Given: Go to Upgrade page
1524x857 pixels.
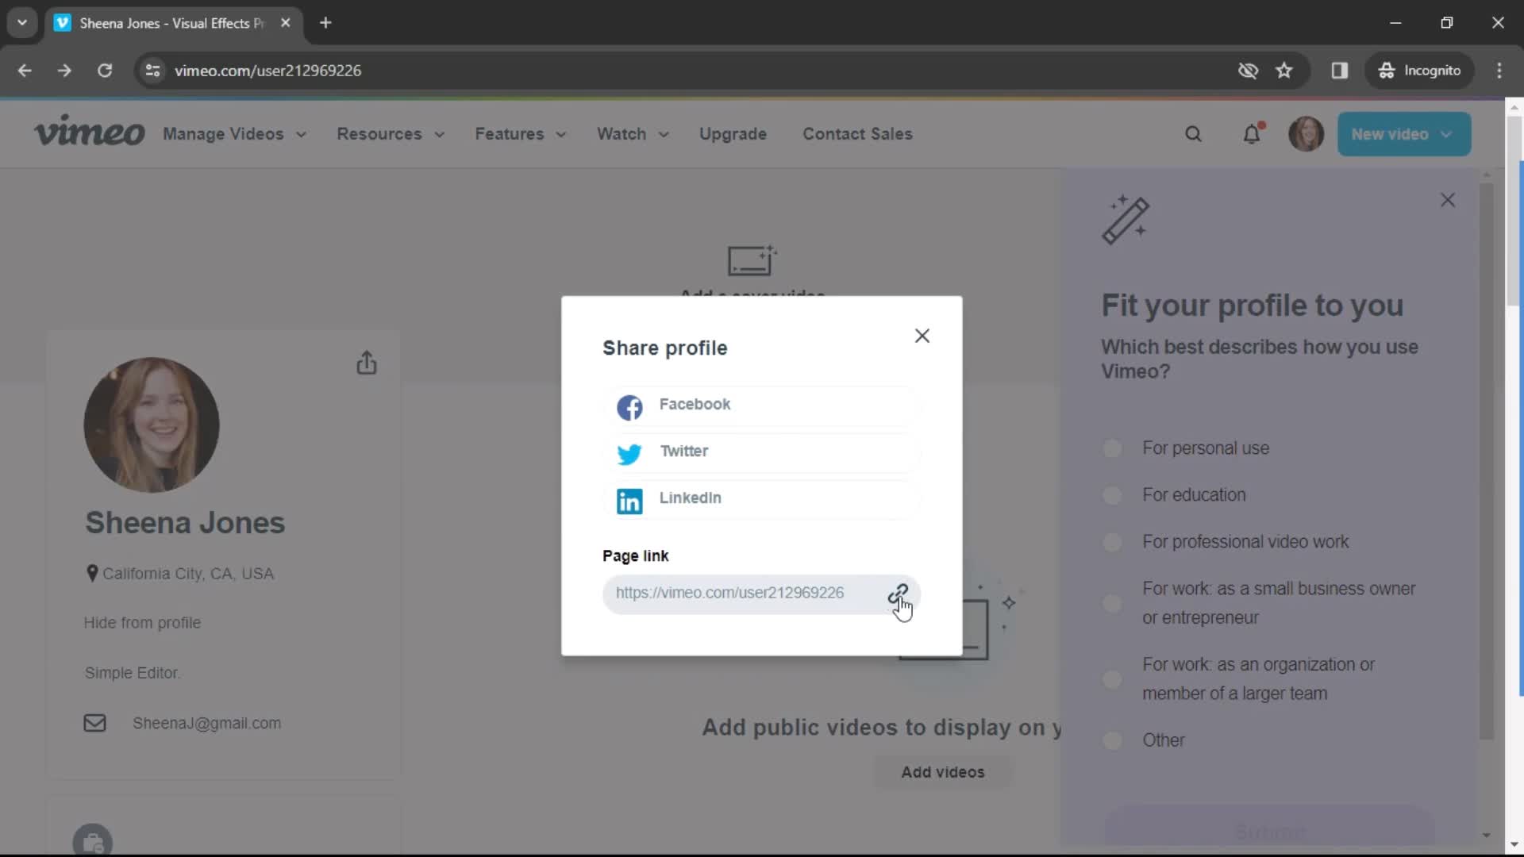Looking at the screenshot, I should click(x=733, y=134).
